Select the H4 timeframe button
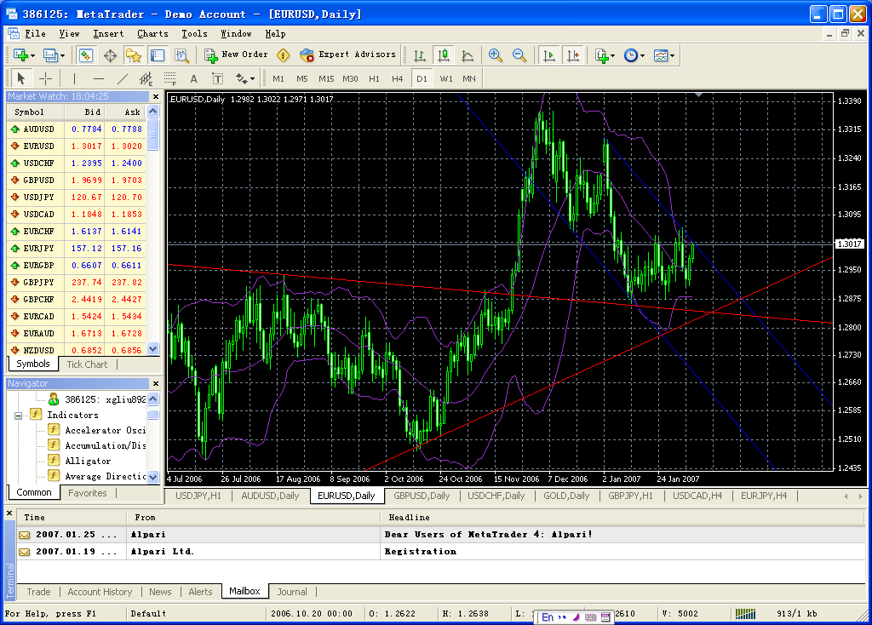The width and height of the screenshot is (872, 625). click(397, 78)
